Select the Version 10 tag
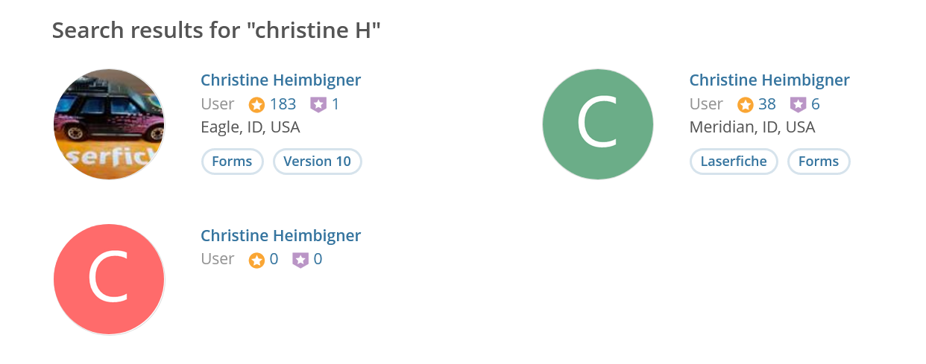Screen dimensions: 926x364 pos(318,162)
